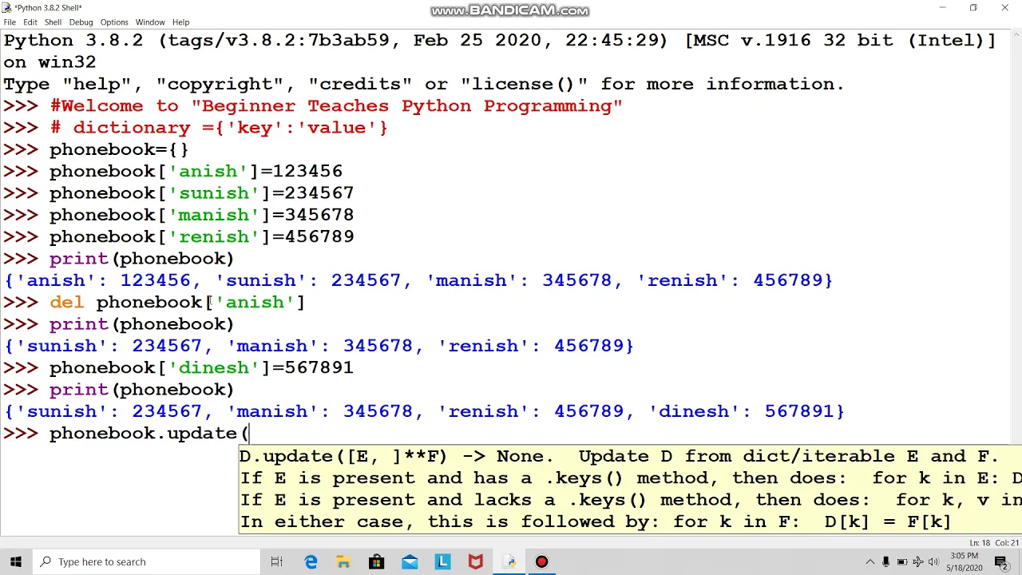Open the Debug menu
Screen dimensions: 1022x575
(81, 22)
